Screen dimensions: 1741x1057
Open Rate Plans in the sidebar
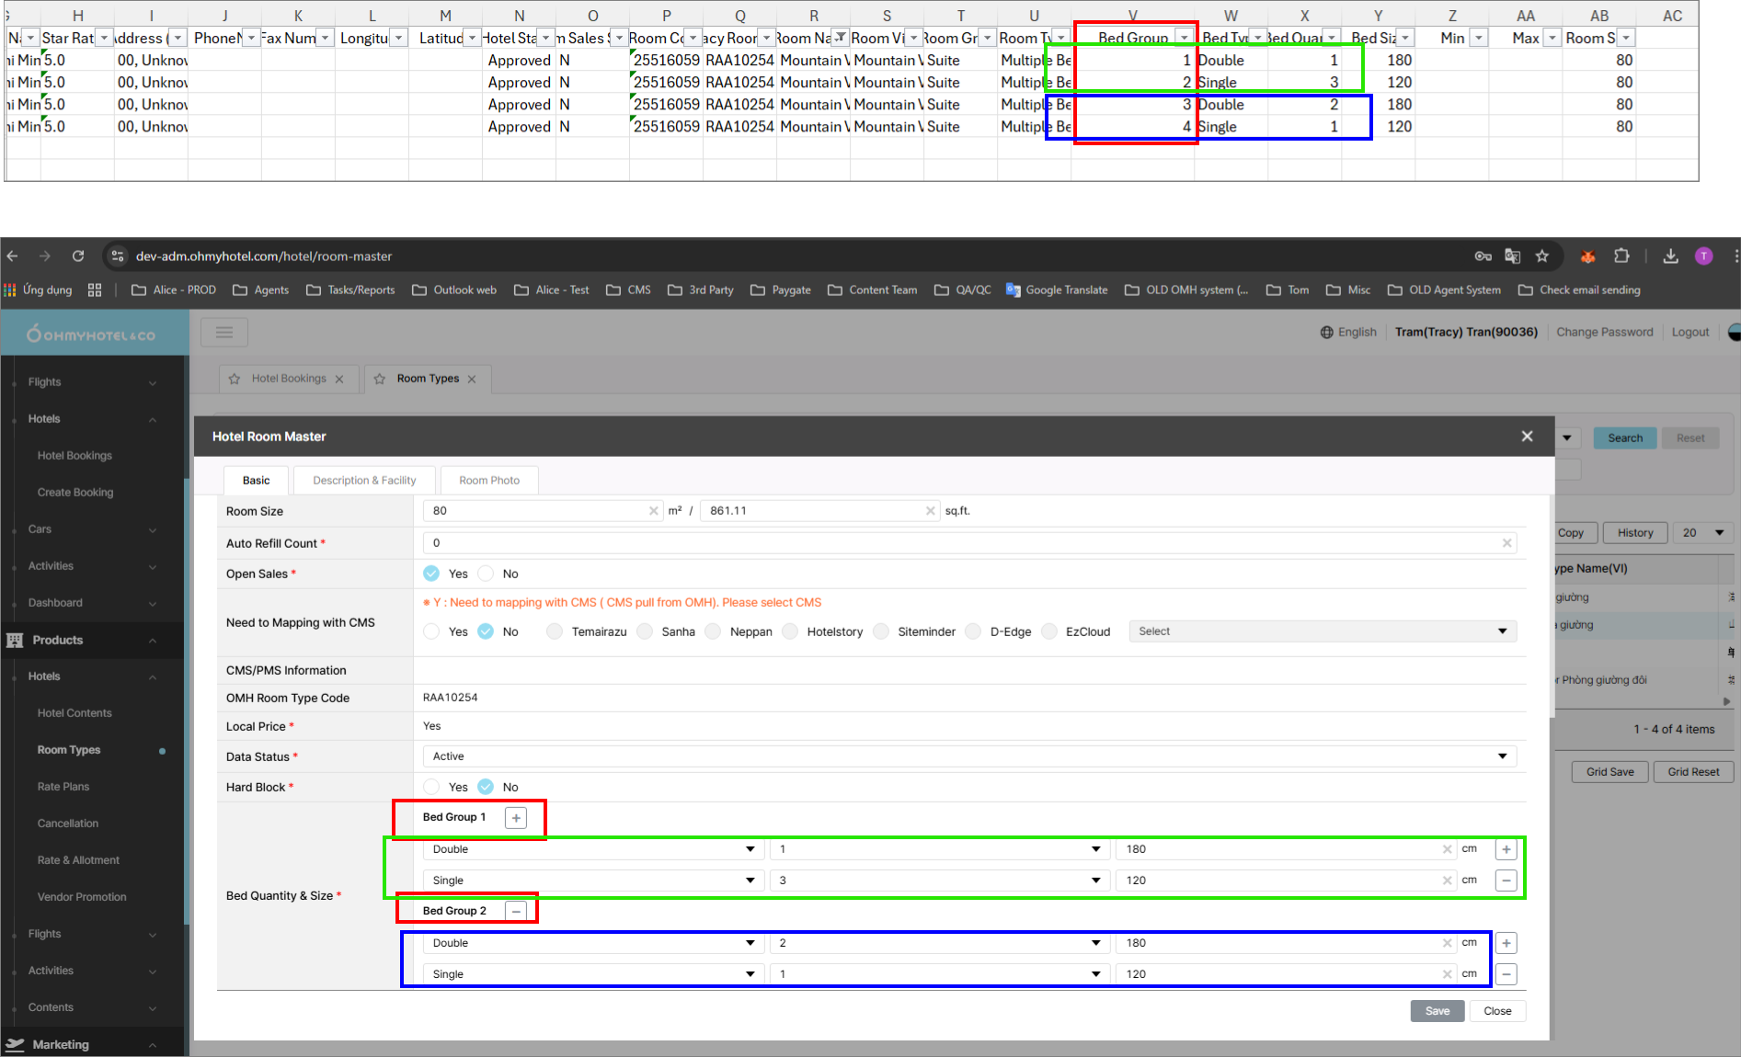(63, 787)
